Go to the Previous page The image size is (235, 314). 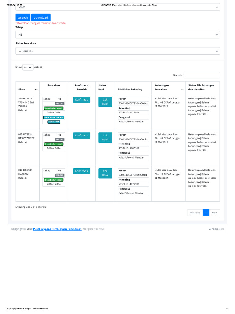pyautogui.click(x=195, y=213)
